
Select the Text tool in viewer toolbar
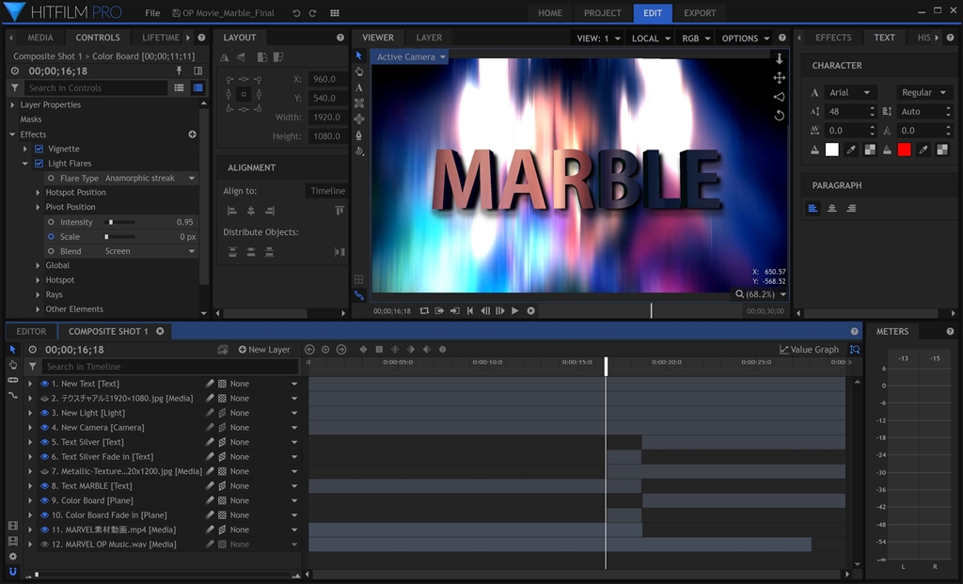[x=359, y=87]
